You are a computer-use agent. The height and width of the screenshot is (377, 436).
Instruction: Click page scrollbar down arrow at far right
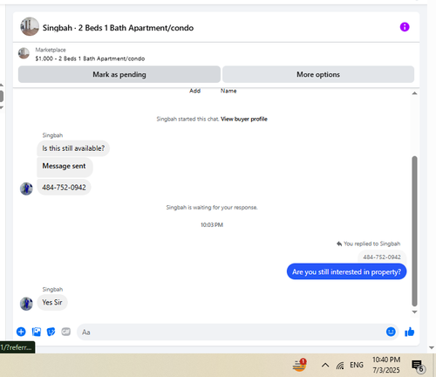[432, 348]
